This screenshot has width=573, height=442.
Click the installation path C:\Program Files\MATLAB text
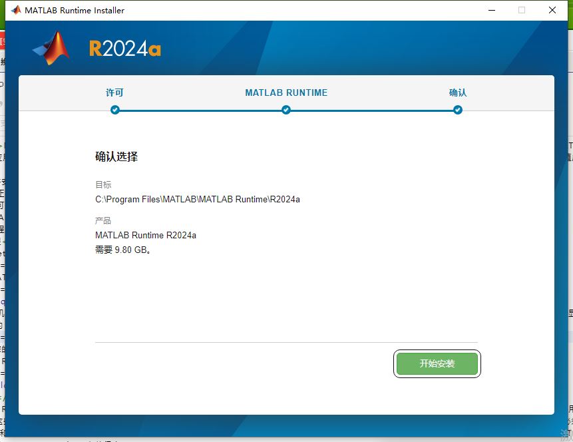198,199
